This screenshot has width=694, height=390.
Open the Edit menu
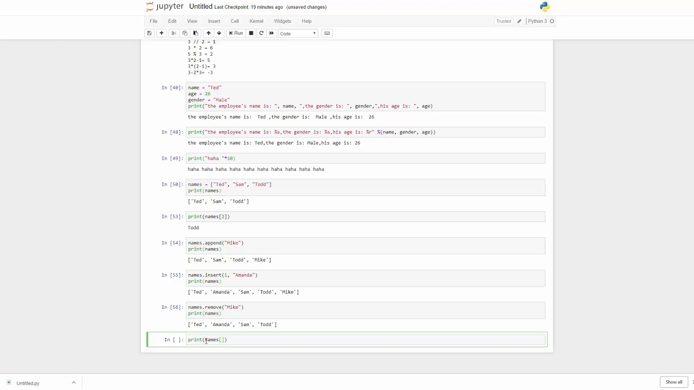coord(172,21)
